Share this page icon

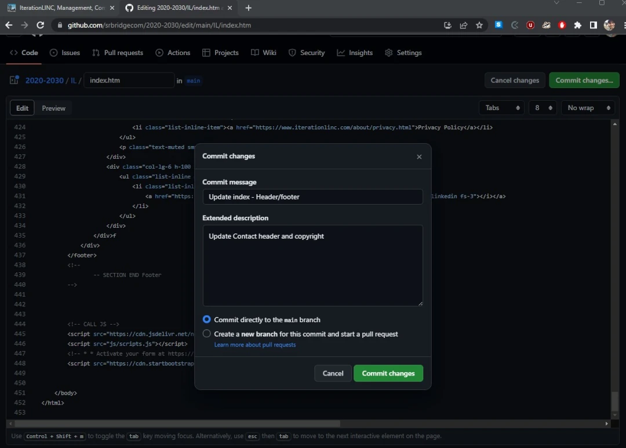(464, 25)
